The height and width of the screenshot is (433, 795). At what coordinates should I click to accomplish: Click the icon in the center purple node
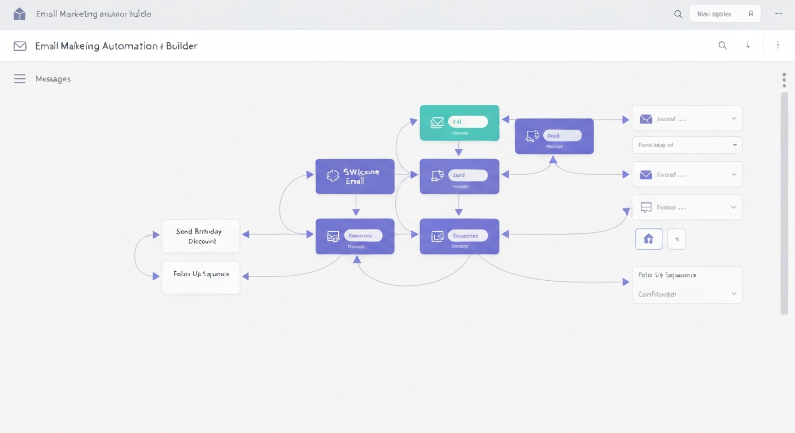pyautogui.click(x=437, y=176)
